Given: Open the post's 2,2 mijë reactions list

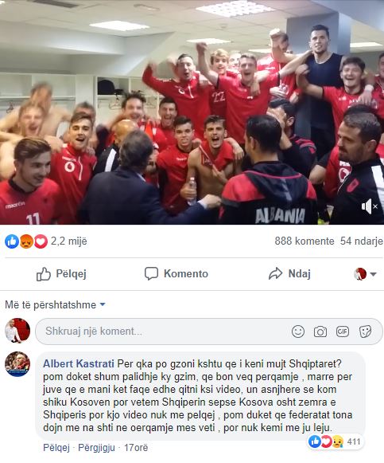Looking at the screenshot, I should click(x=46, y=241).
